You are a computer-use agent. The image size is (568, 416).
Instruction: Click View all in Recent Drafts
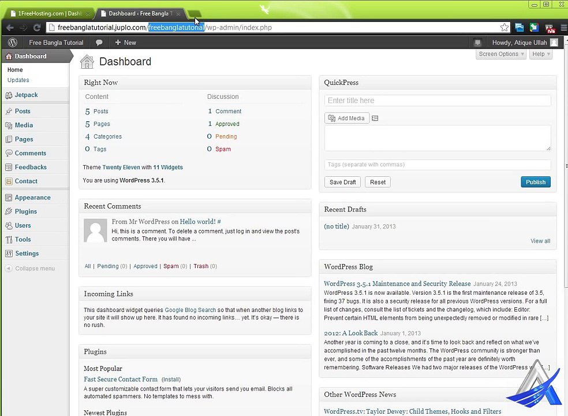540,241
